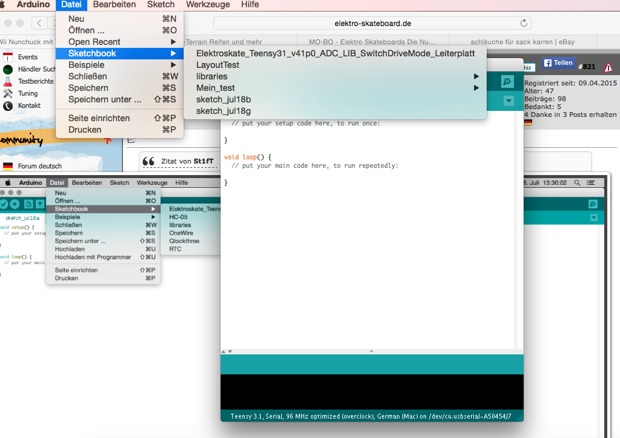Open sketch_jul18g from the Sketchbook
The image size is (620, 438).
click(335, 111)
